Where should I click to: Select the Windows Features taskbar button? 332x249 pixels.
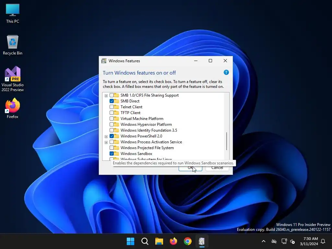point(202,241)
